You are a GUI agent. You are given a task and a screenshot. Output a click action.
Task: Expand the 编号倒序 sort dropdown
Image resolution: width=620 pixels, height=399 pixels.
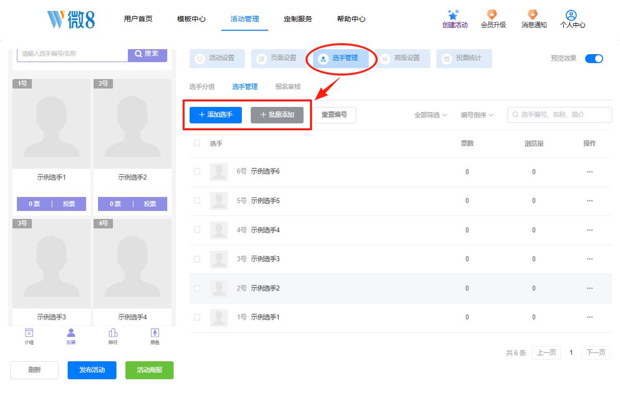(x=477, y=115)
